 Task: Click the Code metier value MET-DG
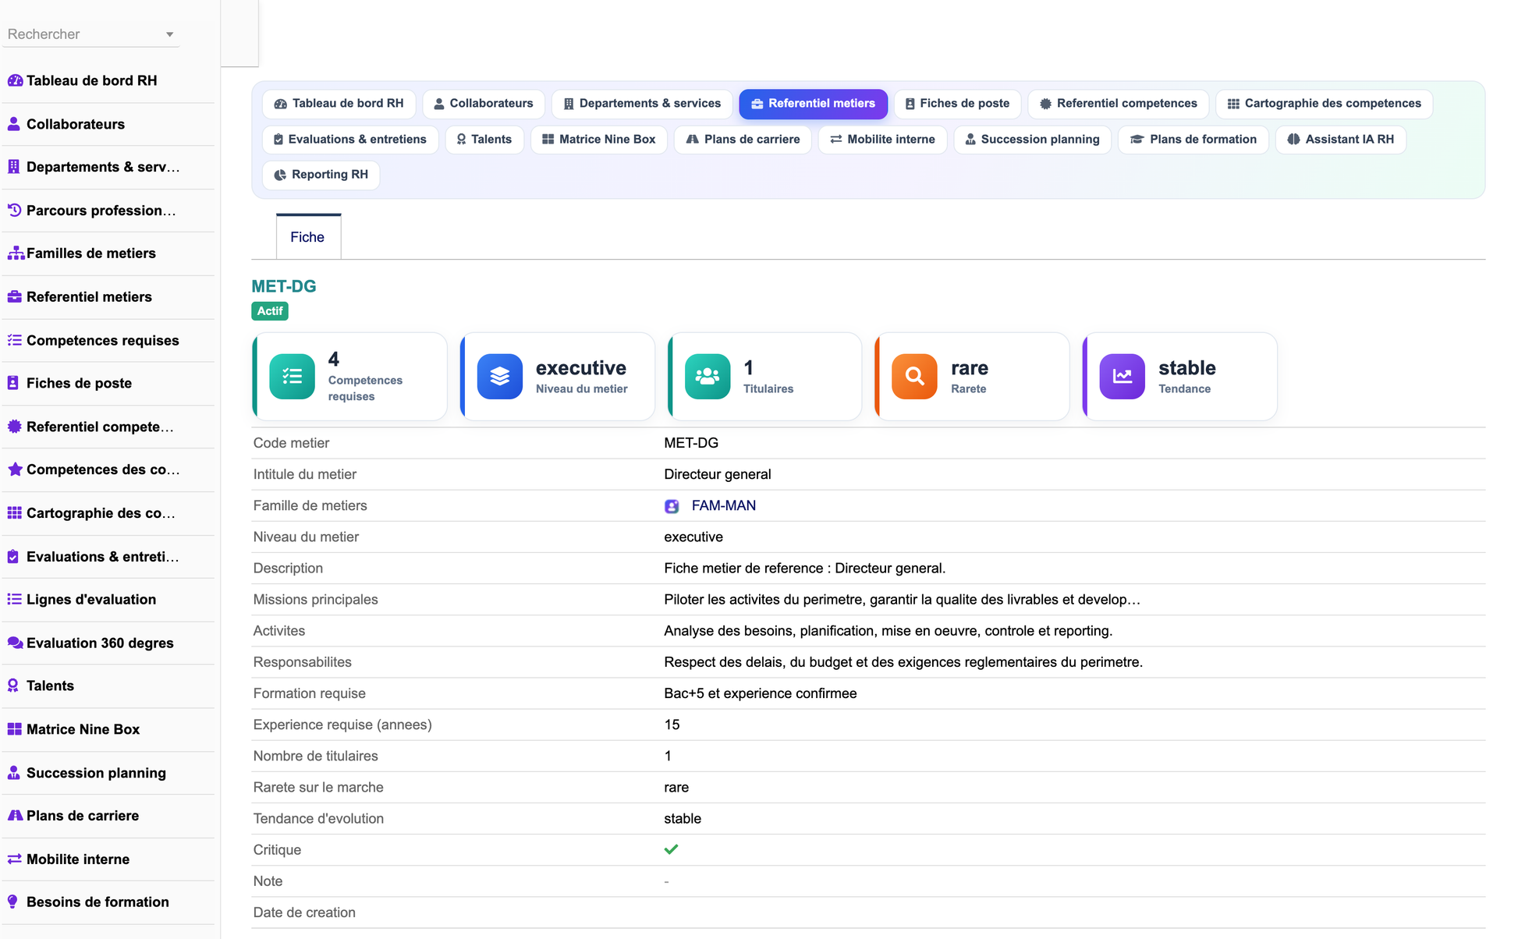coord(691,443)
